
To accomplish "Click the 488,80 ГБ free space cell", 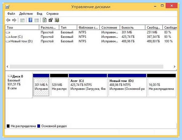I will click(153, 41).
